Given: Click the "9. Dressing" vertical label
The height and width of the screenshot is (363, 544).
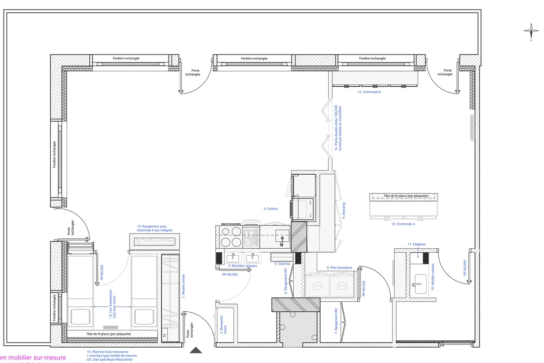Looking at the screenshot, I should 344,211.
